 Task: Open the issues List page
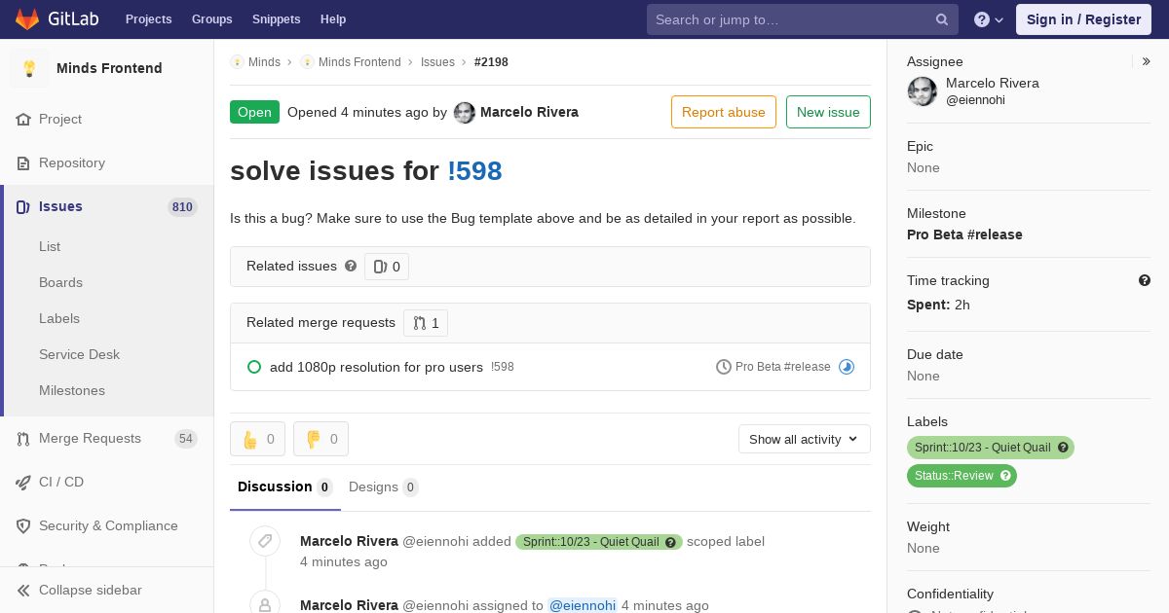coord(50,247)
